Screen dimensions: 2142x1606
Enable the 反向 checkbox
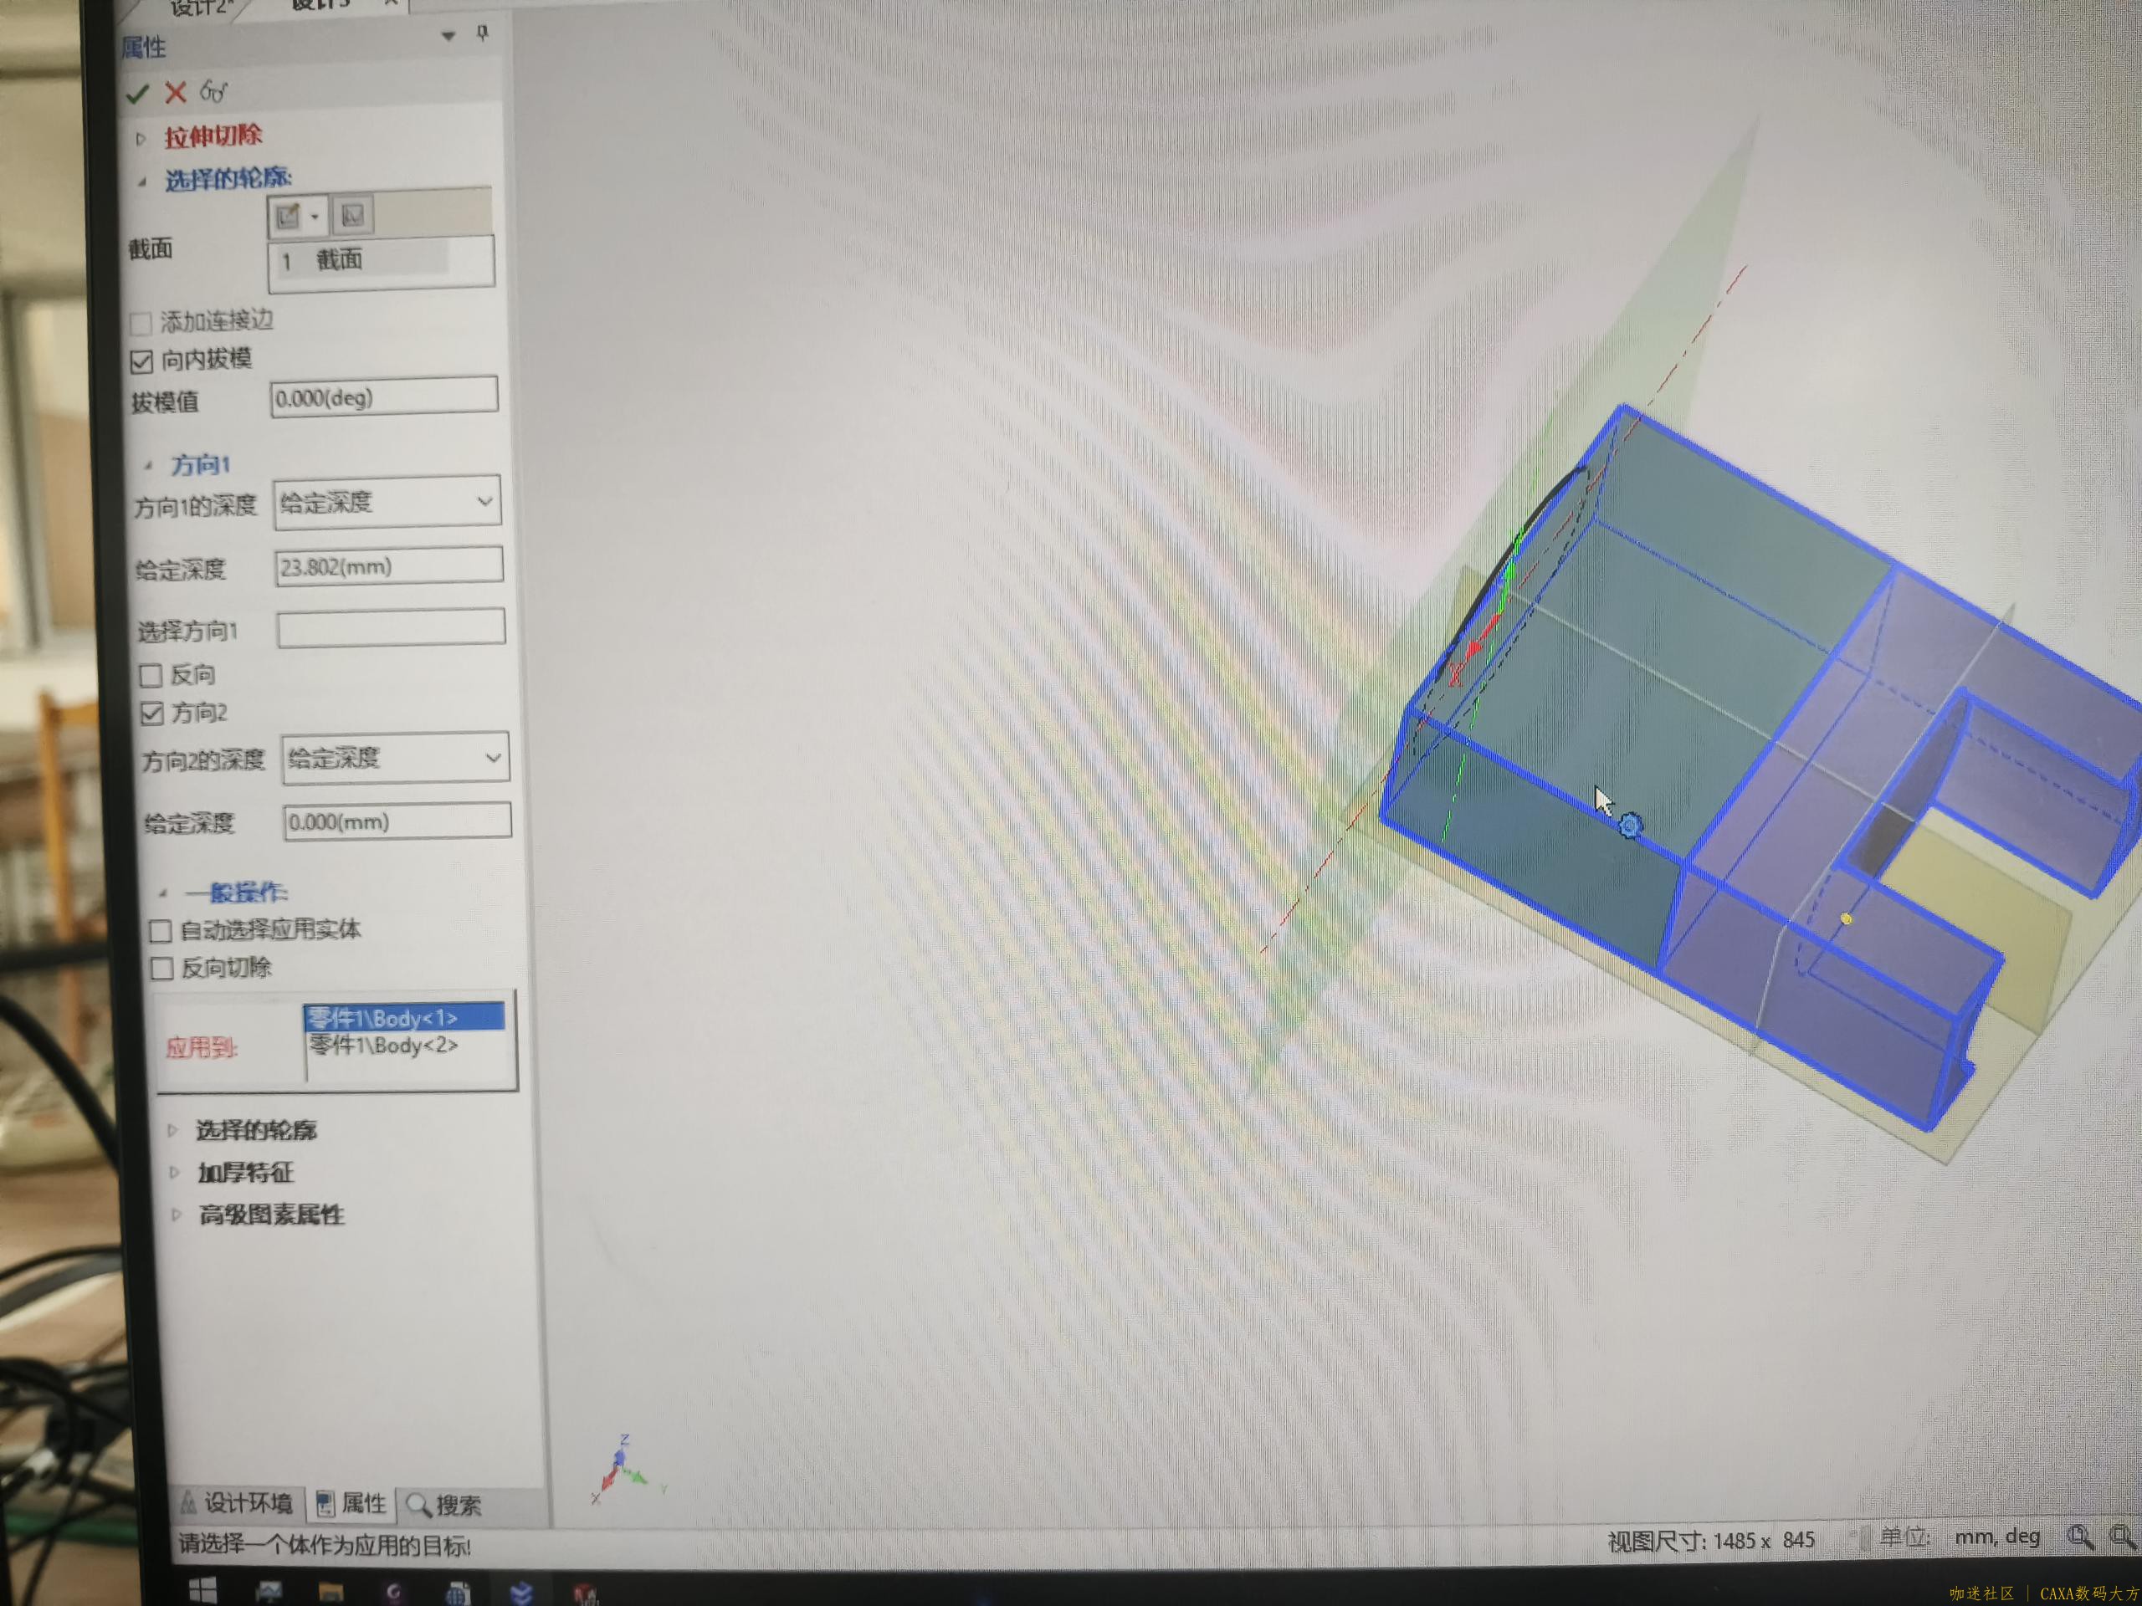[151, 675]
